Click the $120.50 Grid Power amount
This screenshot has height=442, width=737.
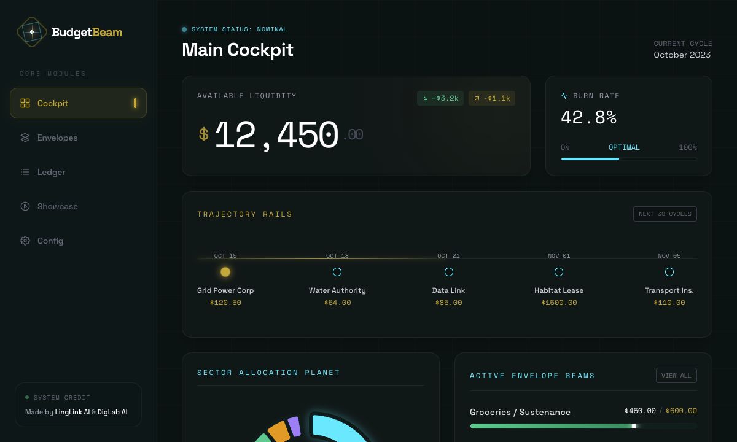click(x=225, y=303)
